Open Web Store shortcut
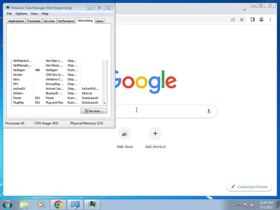Screen dimensions: 280x210 point(125,138)
